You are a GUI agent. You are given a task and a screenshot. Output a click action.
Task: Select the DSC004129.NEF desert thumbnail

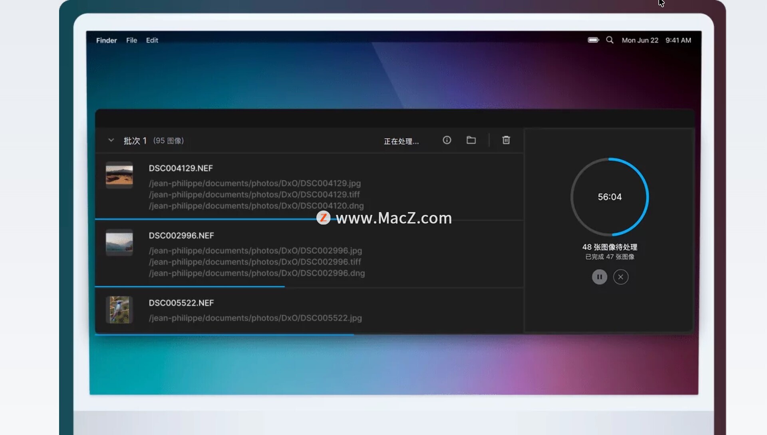point(119,175)
